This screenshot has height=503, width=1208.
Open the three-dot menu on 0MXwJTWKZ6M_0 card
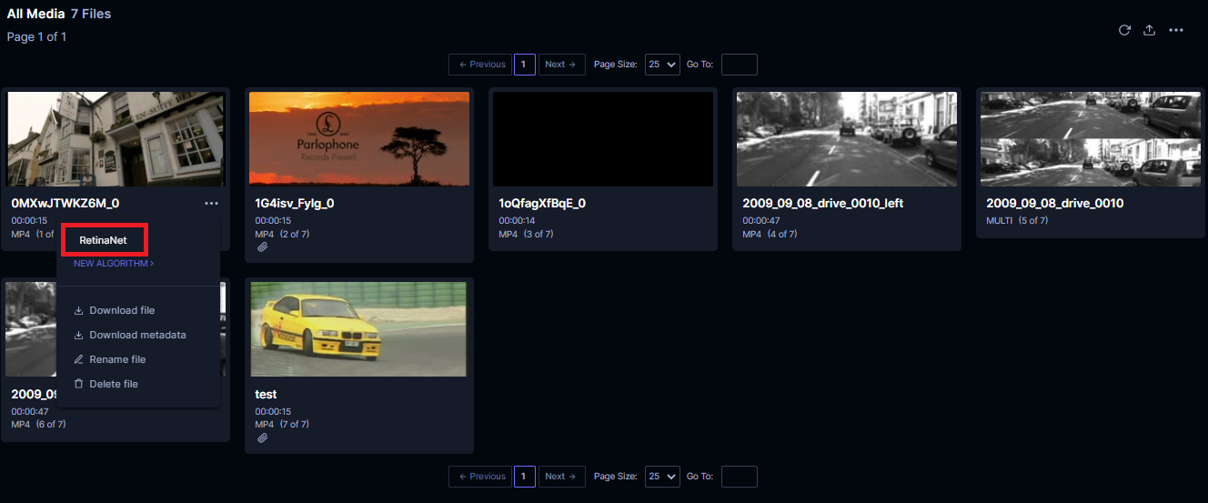click(212, 204)
